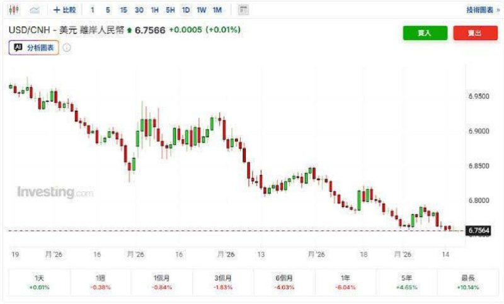Click the USD/CNH 美元 離岸人民幣 title
This screenshot has height=304, width=504.
pyautogui.click(x=66, y=30)
